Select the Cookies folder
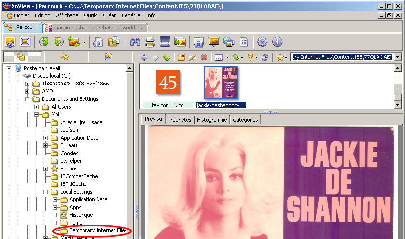This screenshot has width=405, height=239. click(69, 153)
